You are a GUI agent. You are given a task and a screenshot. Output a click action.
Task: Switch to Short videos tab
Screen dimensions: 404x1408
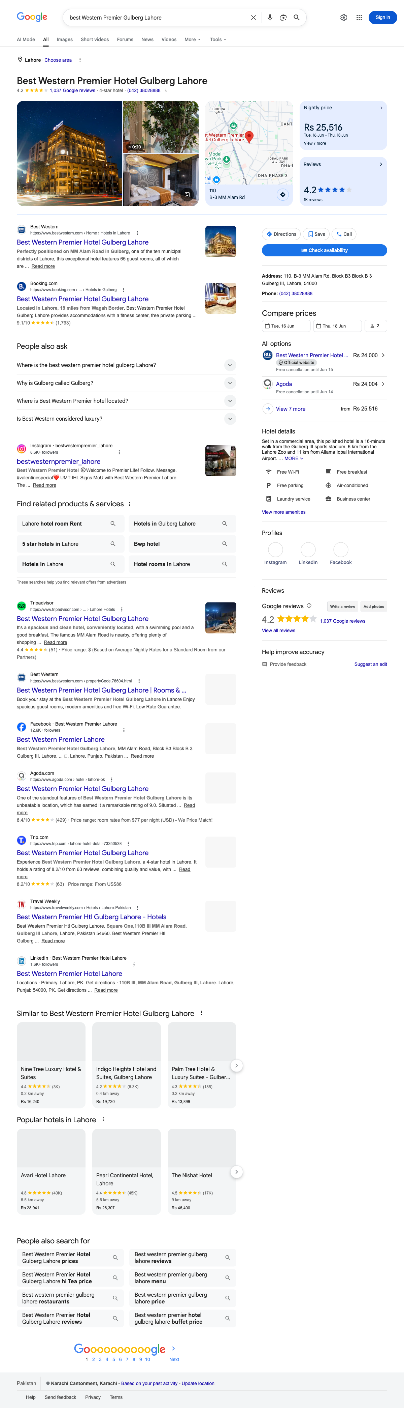click(x=95, y=39)
